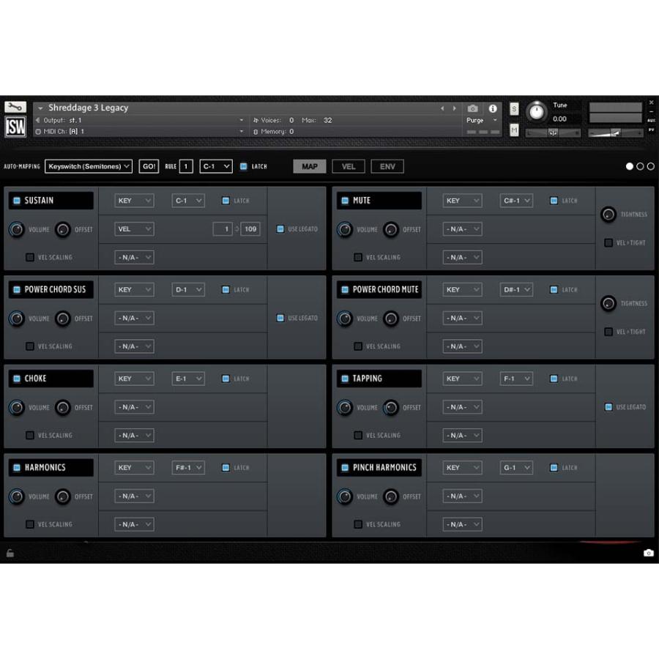
Task: Click the Tapping KEY type dropdown
Action: click(462, 379)
